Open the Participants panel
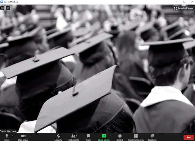This screenshot has height=141, width=195. tap(74, 137)
